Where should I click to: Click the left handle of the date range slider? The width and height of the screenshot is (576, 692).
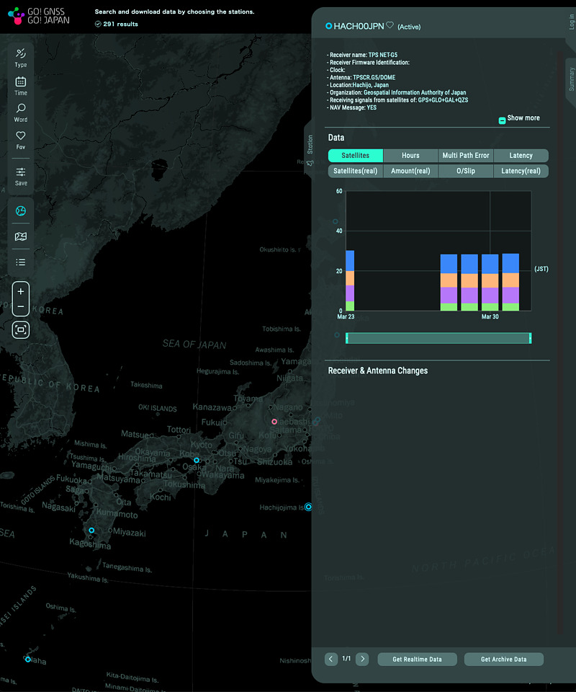(347, 338)
